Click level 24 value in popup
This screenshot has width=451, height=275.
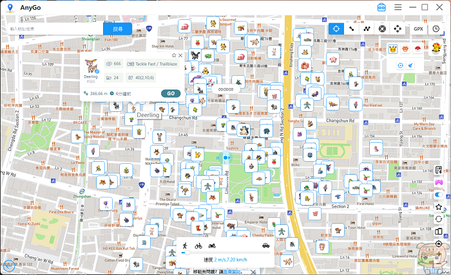tap(113, 78)
